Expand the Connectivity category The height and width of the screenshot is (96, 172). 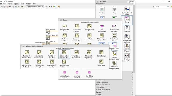(132, 87)
